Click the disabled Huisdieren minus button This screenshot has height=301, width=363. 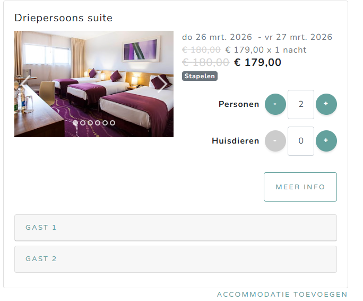[275, 141]
